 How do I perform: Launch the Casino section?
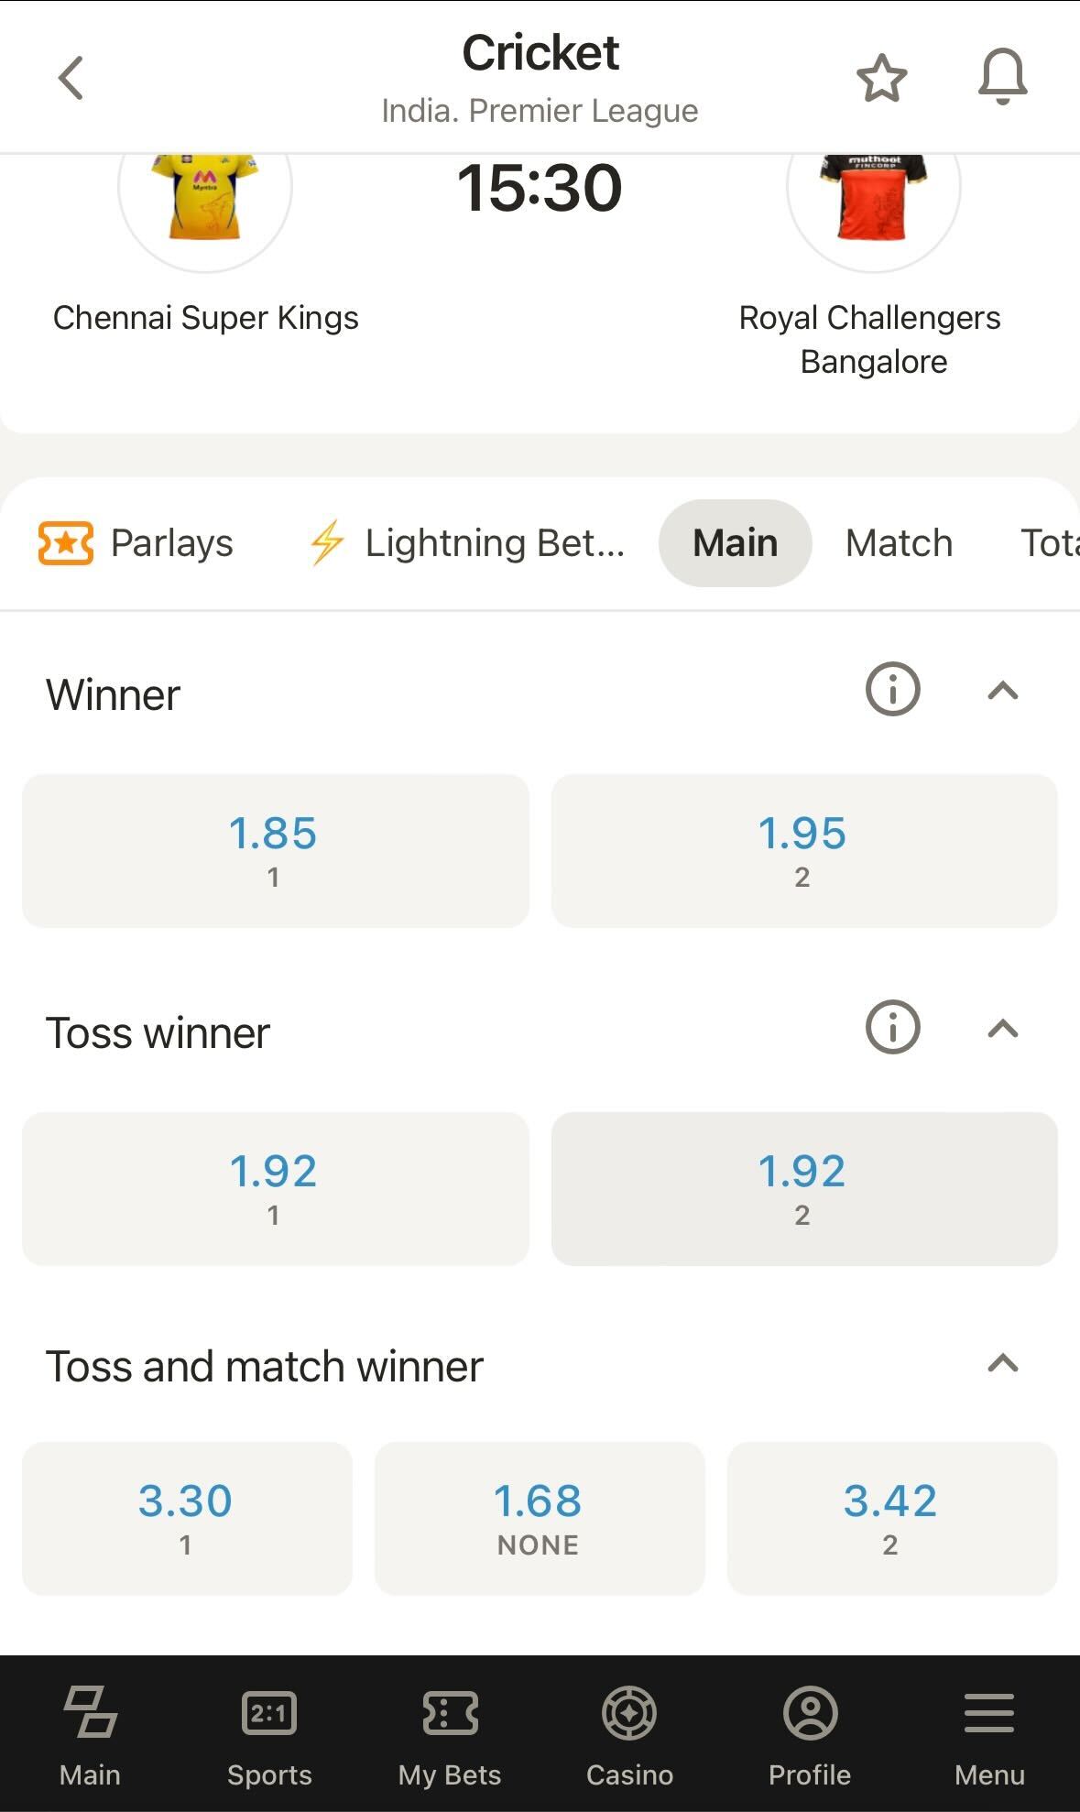coord(629,1736)
